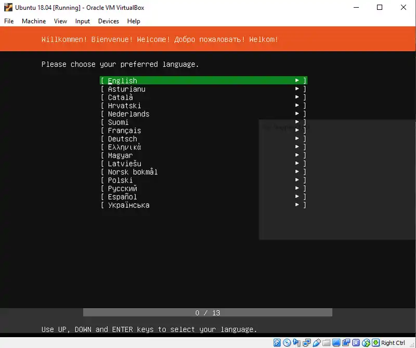Screen dimensions: 416x348
Task: Click the Right Ctrl host key label
Action: click(393, 343)
